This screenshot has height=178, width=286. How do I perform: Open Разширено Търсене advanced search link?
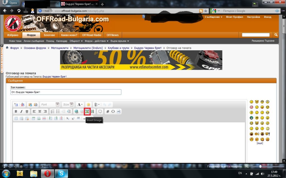click(x=263, y=41)
